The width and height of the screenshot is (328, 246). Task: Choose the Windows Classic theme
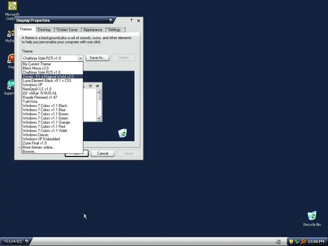(53, 135)
